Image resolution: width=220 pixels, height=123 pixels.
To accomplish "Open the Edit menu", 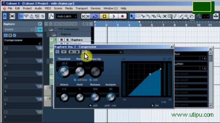I will [x=18, y=9].
